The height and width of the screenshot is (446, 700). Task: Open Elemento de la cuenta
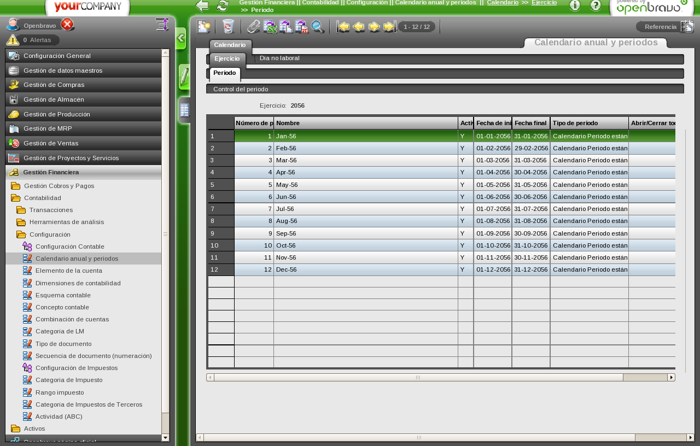tap(83, 271)
